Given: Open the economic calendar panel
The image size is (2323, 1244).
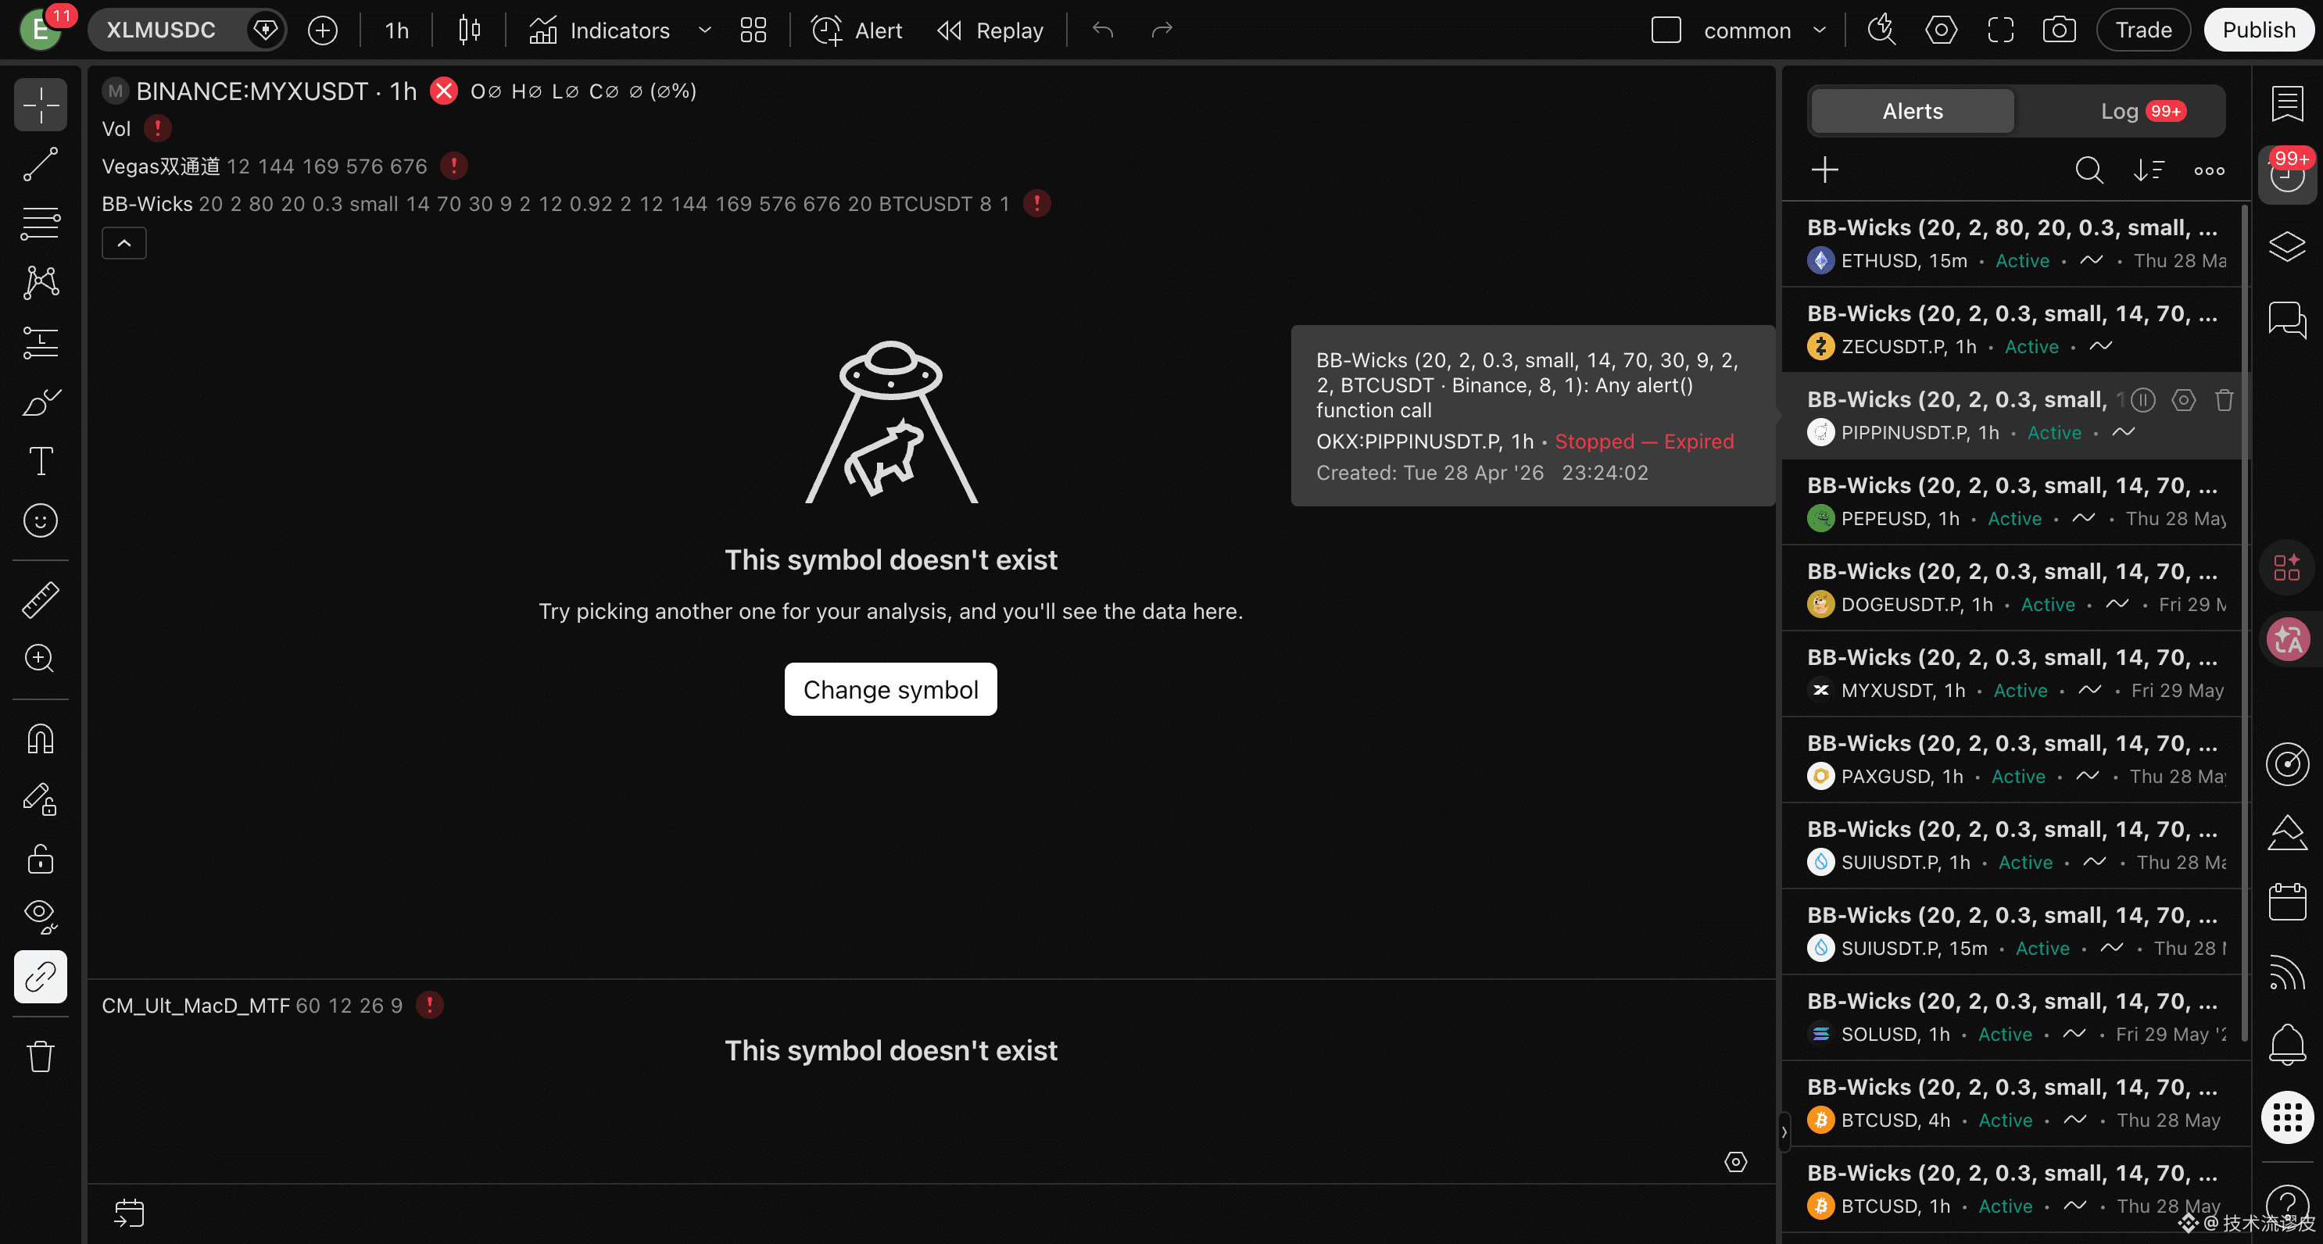Looking at the screenshot, I should 2287,902.
